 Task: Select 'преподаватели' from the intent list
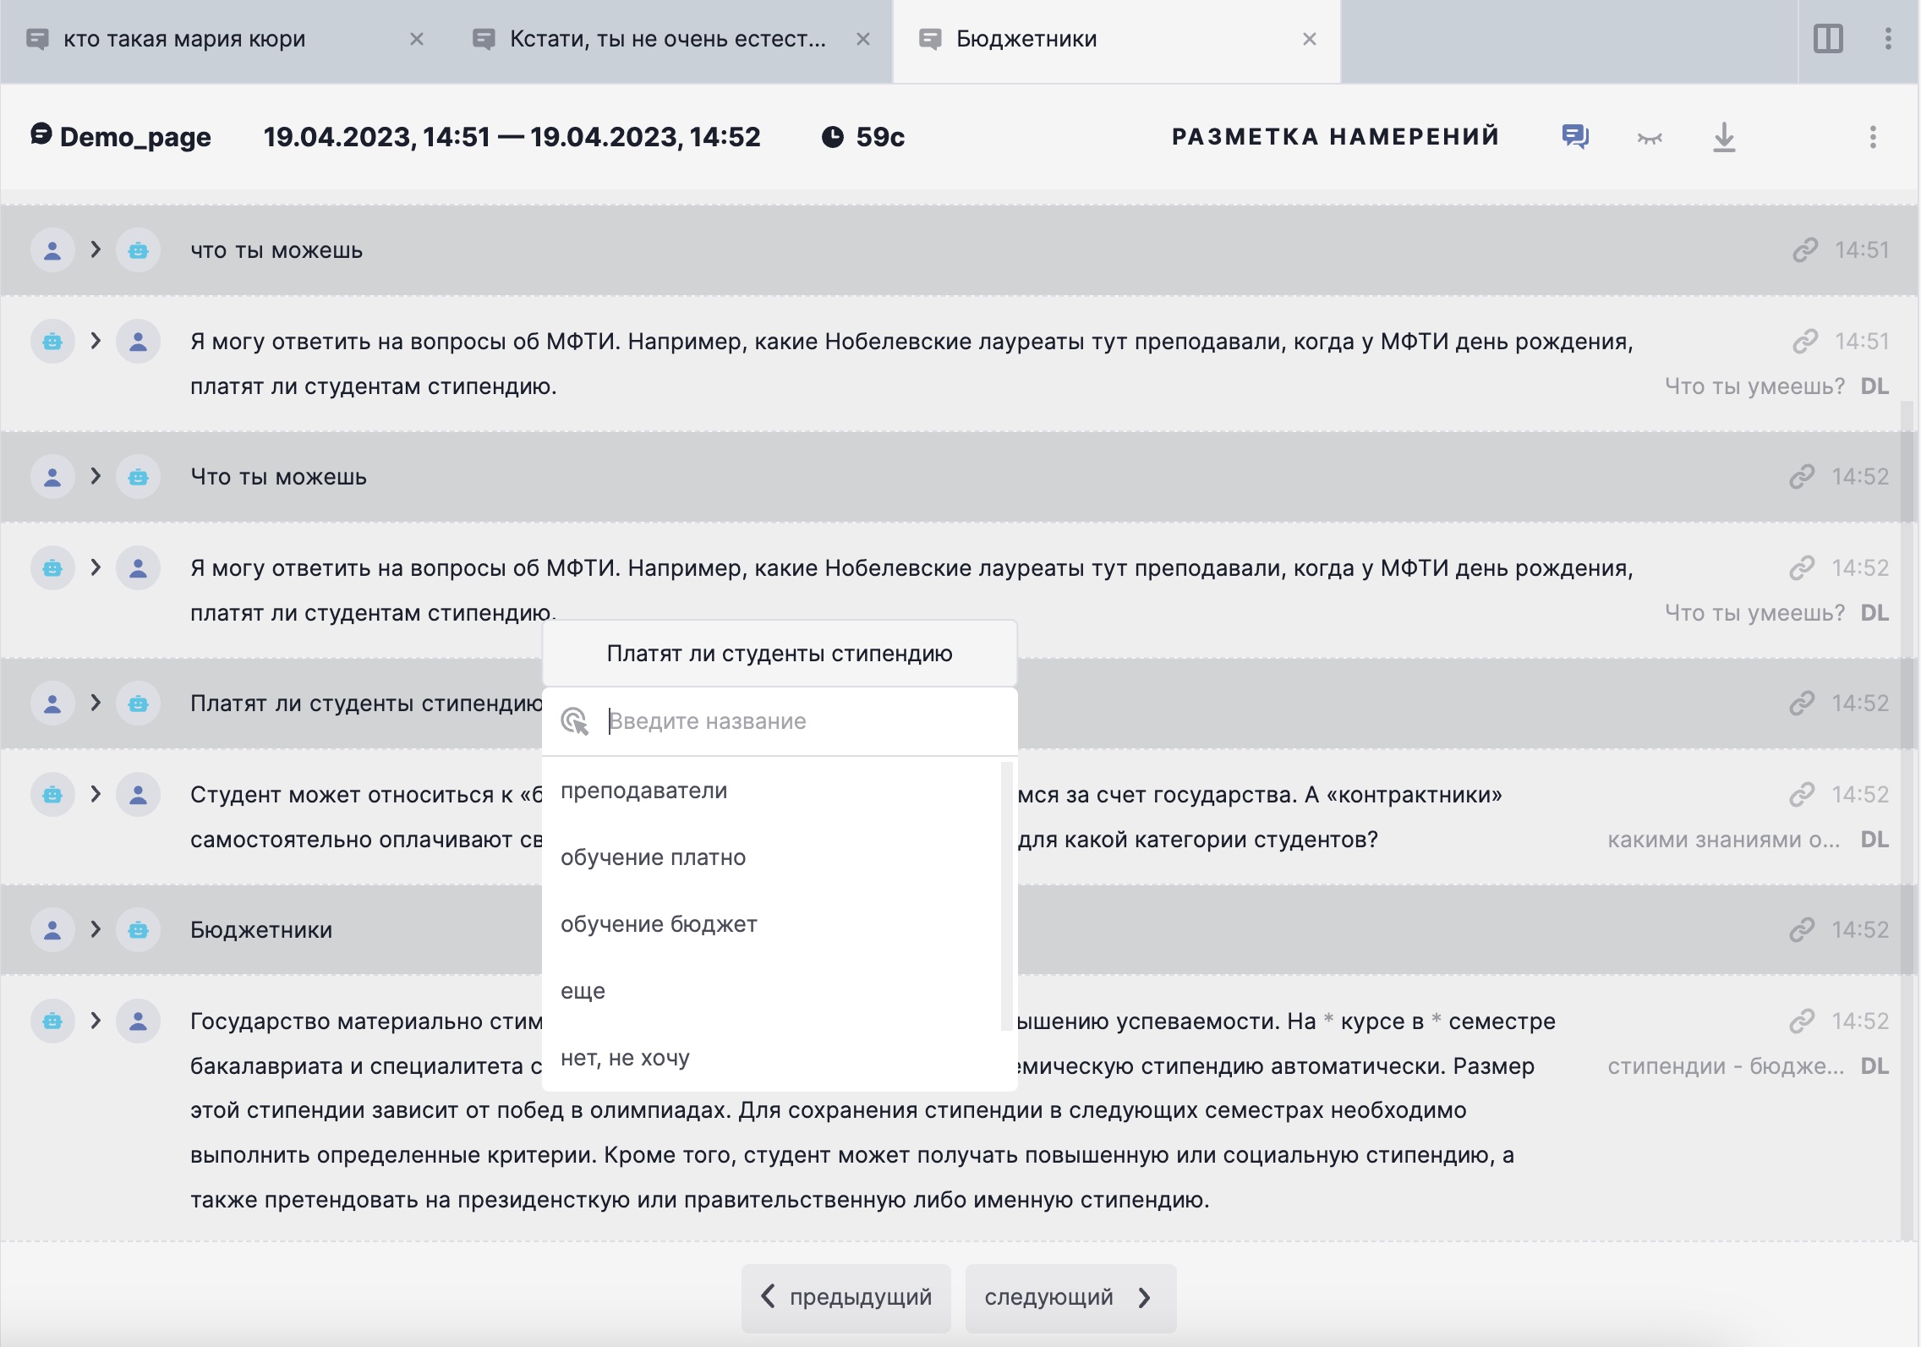[x=643, y=790]
